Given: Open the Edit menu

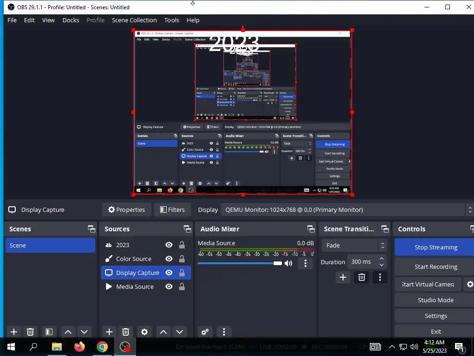Looking at the screenshot, I should [29, 20].
